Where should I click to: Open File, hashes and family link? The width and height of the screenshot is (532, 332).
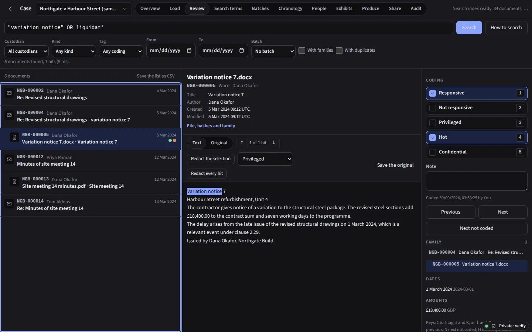[x=211, y=126]
